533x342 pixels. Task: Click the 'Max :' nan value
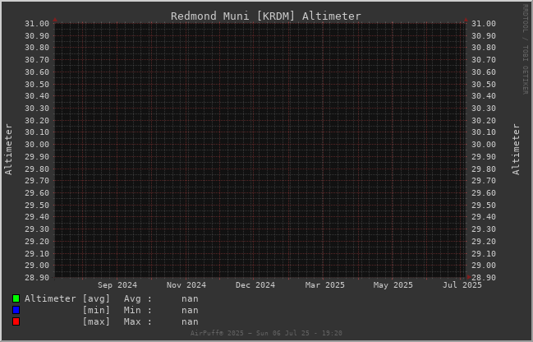pyautogui.click(x=190, y=322)
